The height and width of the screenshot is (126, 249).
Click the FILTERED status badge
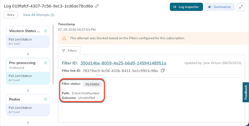coord(92,85)
